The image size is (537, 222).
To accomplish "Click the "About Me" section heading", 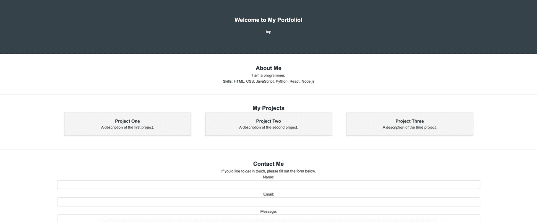I will click(x=268, y=68).
